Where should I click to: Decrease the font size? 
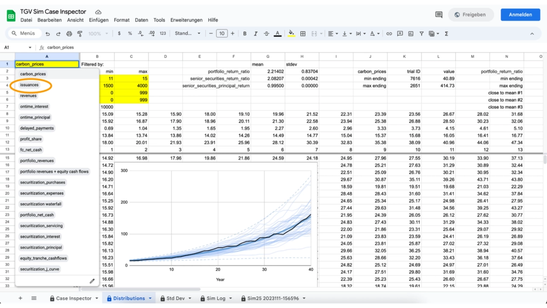(211, 34)
